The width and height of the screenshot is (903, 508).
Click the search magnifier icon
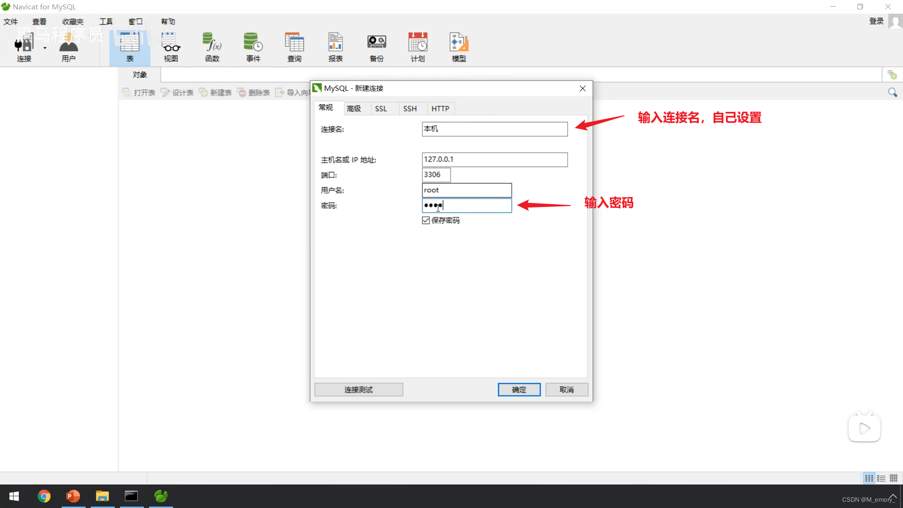click(x=892, y=92)
